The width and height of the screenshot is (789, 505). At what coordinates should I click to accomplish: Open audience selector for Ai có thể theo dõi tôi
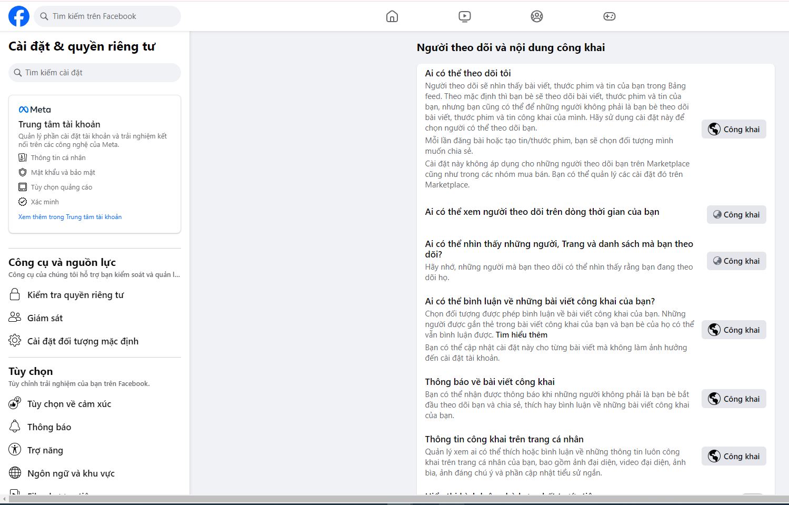[x=734, y=129]
